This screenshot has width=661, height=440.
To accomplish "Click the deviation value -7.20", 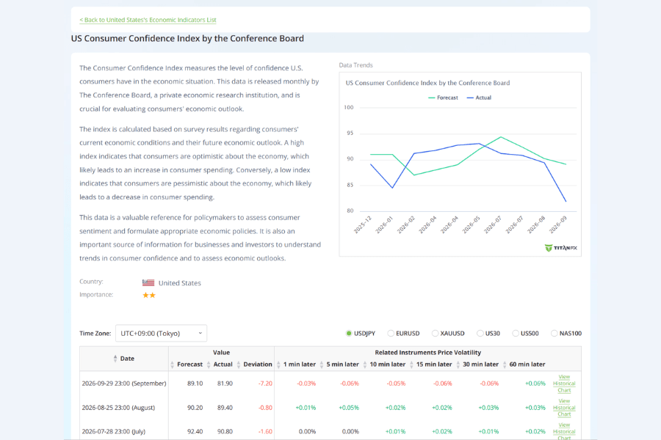I will pyautogui.click(x=265, y=384).
